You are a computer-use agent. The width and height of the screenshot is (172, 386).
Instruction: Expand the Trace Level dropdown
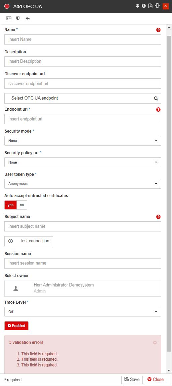[x=83, y=312]
